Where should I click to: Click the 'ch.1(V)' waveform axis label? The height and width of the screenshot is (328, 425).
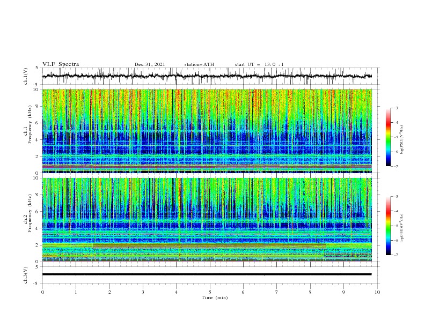pyautogui.click(x=25, y=76)
